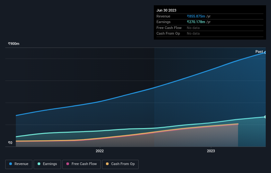Image resolution: width=271 pixels, height=173 pixels.
Task: Click the 2023 x-axis label
Action: click(x=211, y=151)
